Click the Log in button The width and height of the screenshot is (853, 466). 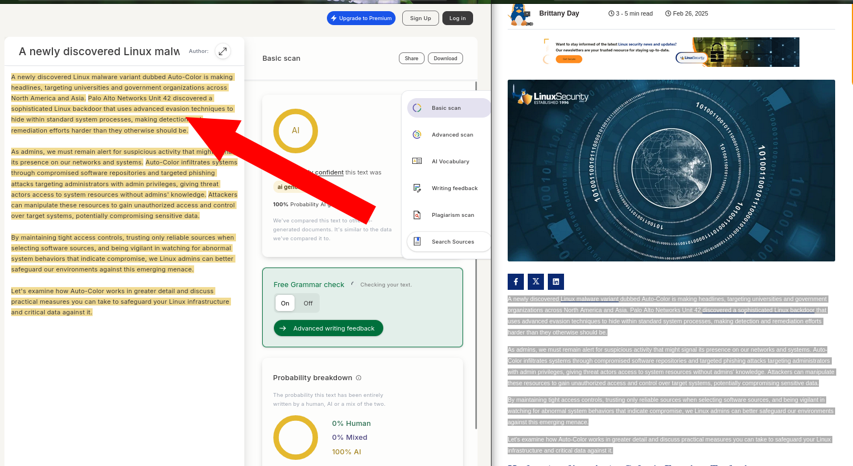coord(458,18)
